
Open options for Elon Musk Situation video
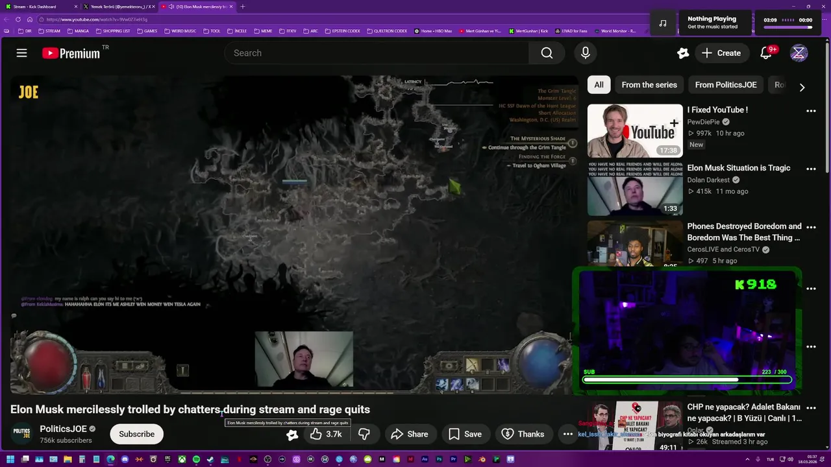[x=811, y=169]
